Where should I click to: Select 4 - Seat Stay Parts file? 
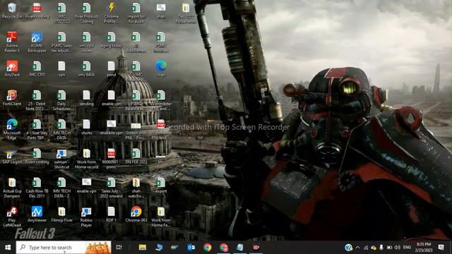tap(37, 129)
